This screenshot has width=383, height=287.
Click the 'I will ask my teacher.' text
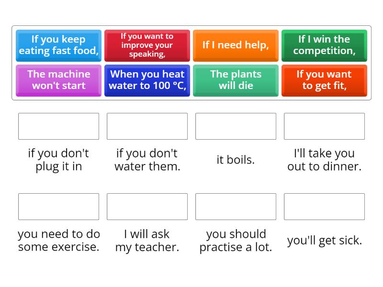(x=147, y=240)
